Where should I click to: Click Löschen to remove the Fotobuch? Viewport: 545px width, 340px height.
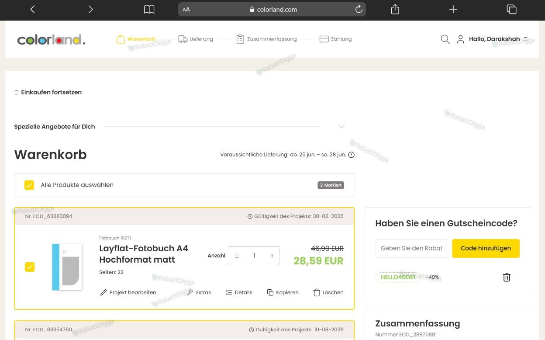[328, 292]
